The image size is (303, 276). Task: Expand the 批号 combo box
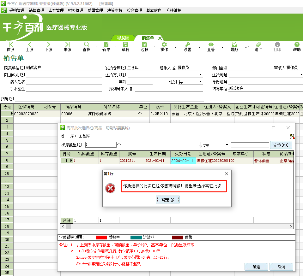pyautogui.click(x=227, y=145)
